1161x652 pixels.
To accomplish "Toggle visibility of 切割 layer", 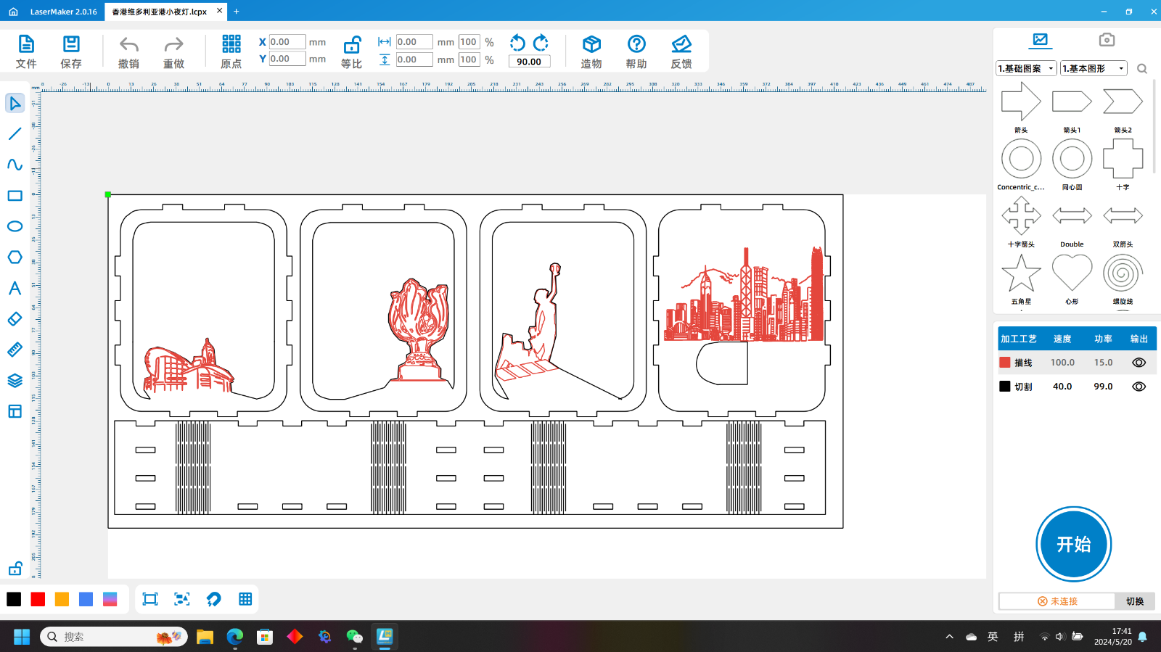I will (1139, 387).
